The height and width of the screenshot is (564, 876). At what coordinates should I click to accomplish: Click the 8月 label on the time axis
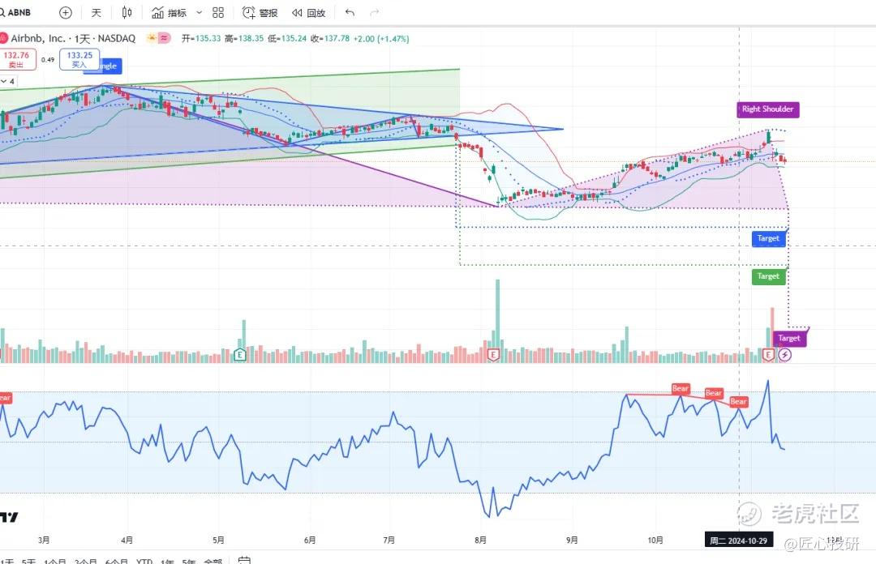[x=480, y=540]
